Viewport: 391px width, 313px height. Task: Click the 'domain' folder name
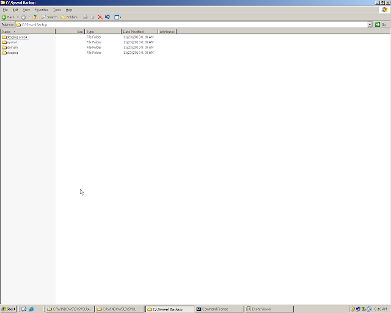(x=12, y=48)
